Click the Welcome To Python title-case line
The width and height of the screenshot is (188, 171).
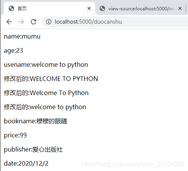coord(46,93)
